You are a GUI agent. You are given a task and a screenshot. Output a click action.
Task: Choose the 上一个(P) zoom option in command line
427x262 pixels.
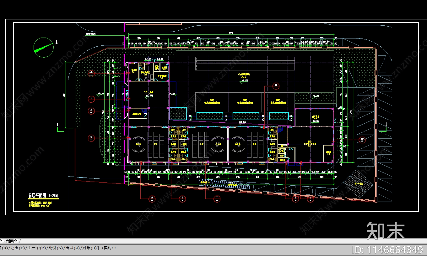(37, 248)
